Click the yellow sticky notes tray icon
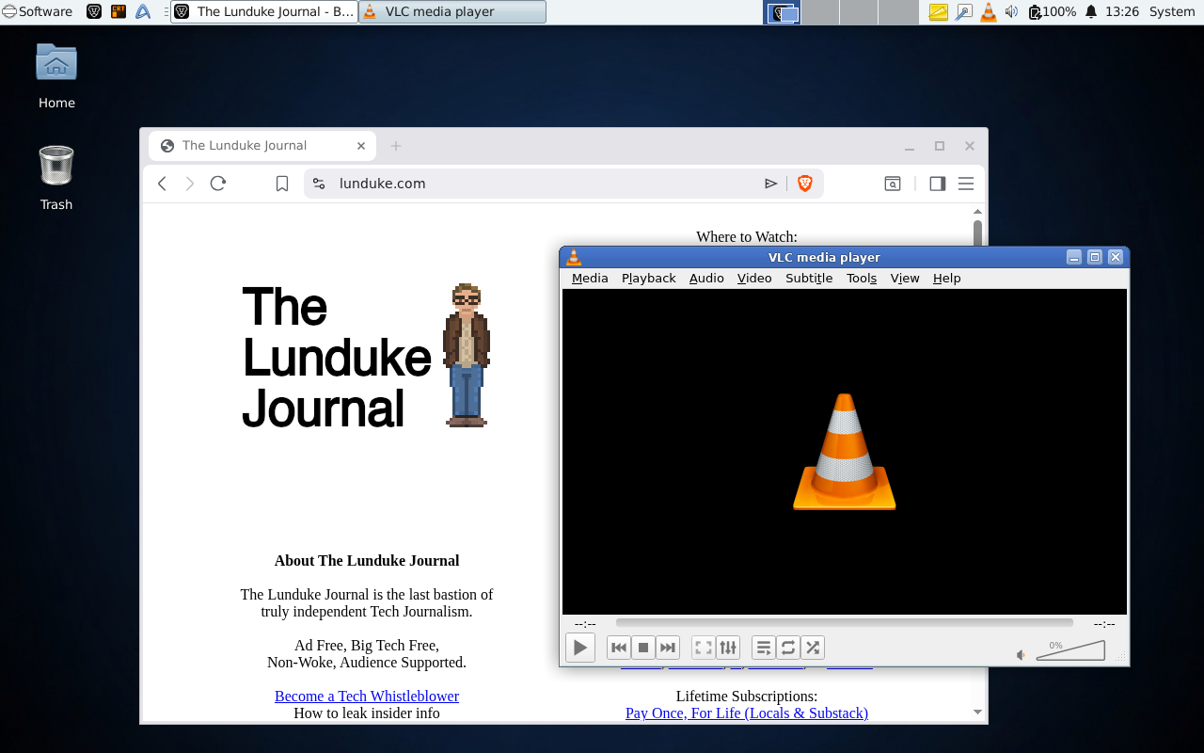 [939, 12]
